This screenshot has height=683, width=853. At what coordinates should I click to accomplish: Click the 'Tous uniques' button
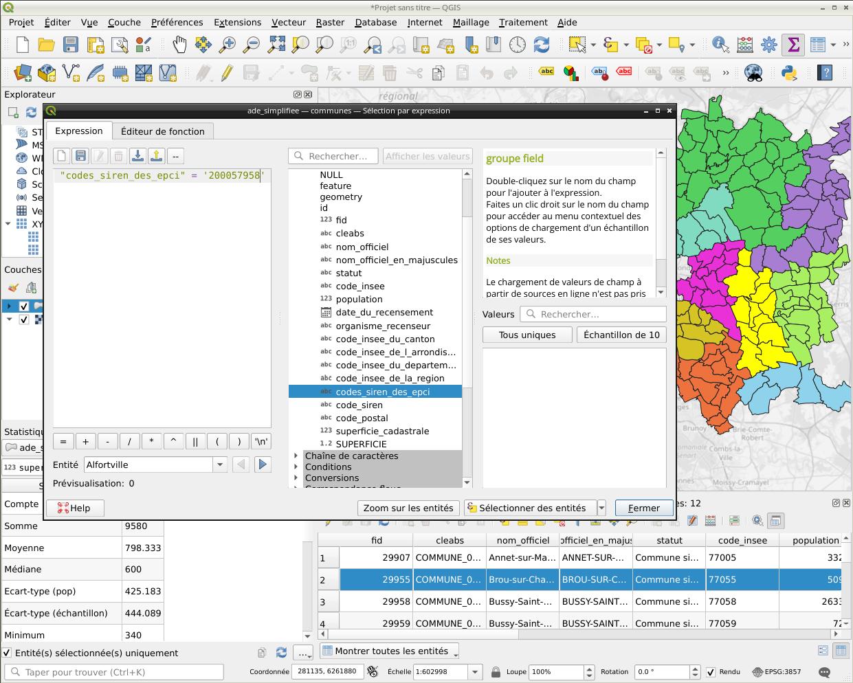(x=527, y=335)
